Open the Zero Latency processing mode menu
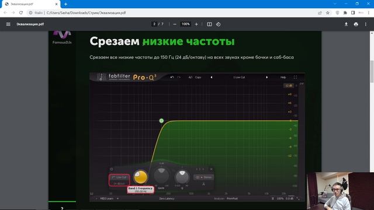This screenshot has height=210, width=374. point(167,198)
